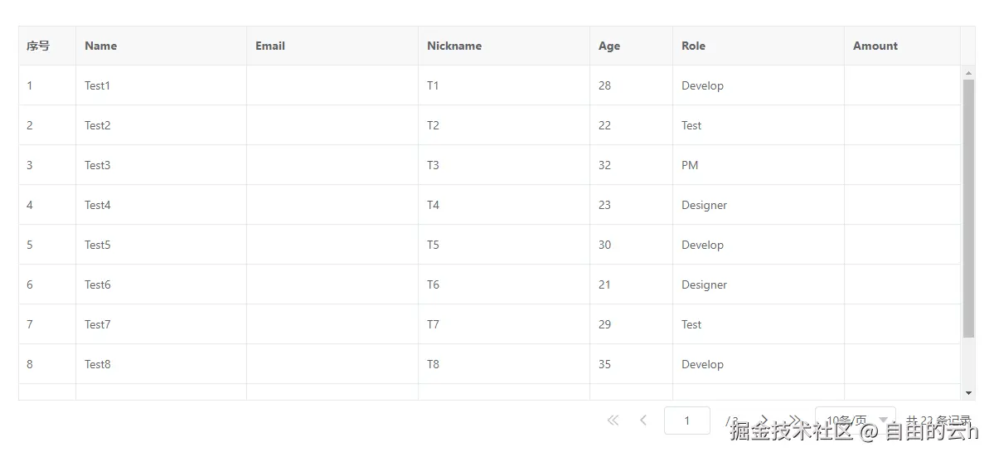Select the Test1 row name cell
Viewport: 994px width, 457px height.
click(x=98, y=85)
